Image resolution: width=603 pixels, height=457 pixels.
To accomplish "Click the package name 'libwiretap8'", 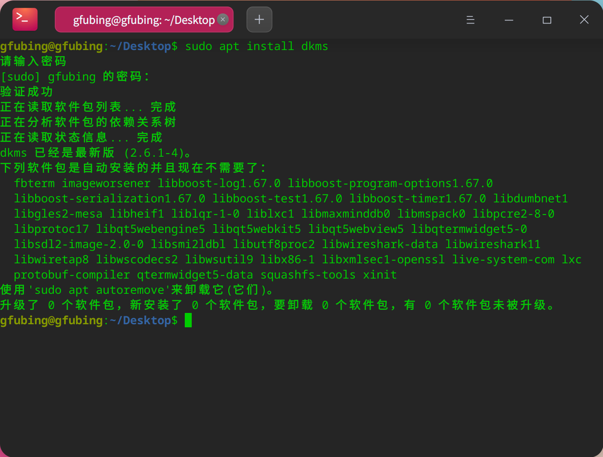I will pos(51,259).
